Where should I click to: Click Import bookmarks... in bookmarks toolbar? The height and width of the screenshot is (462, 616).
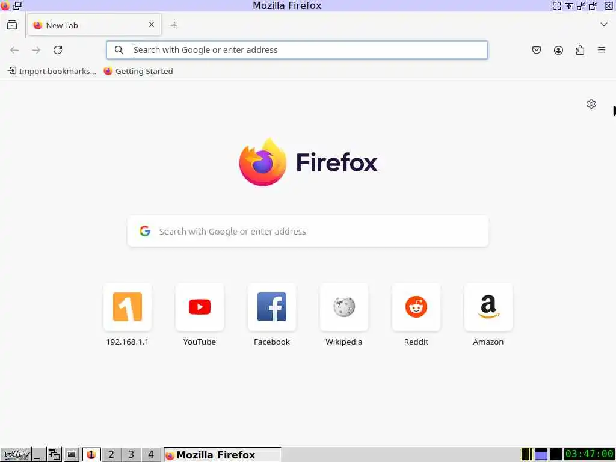point(52,71)
